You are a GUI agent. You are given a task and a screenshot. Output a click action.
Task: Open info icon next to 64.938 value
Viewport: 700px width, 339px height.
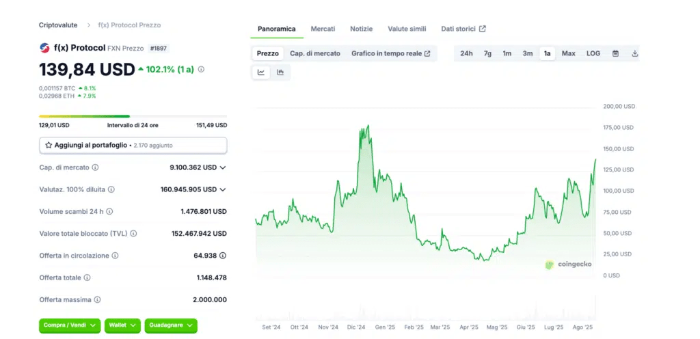point(223,256)
